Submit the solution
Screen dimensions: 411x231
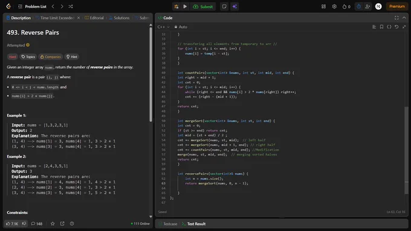[x=203, y=7]
